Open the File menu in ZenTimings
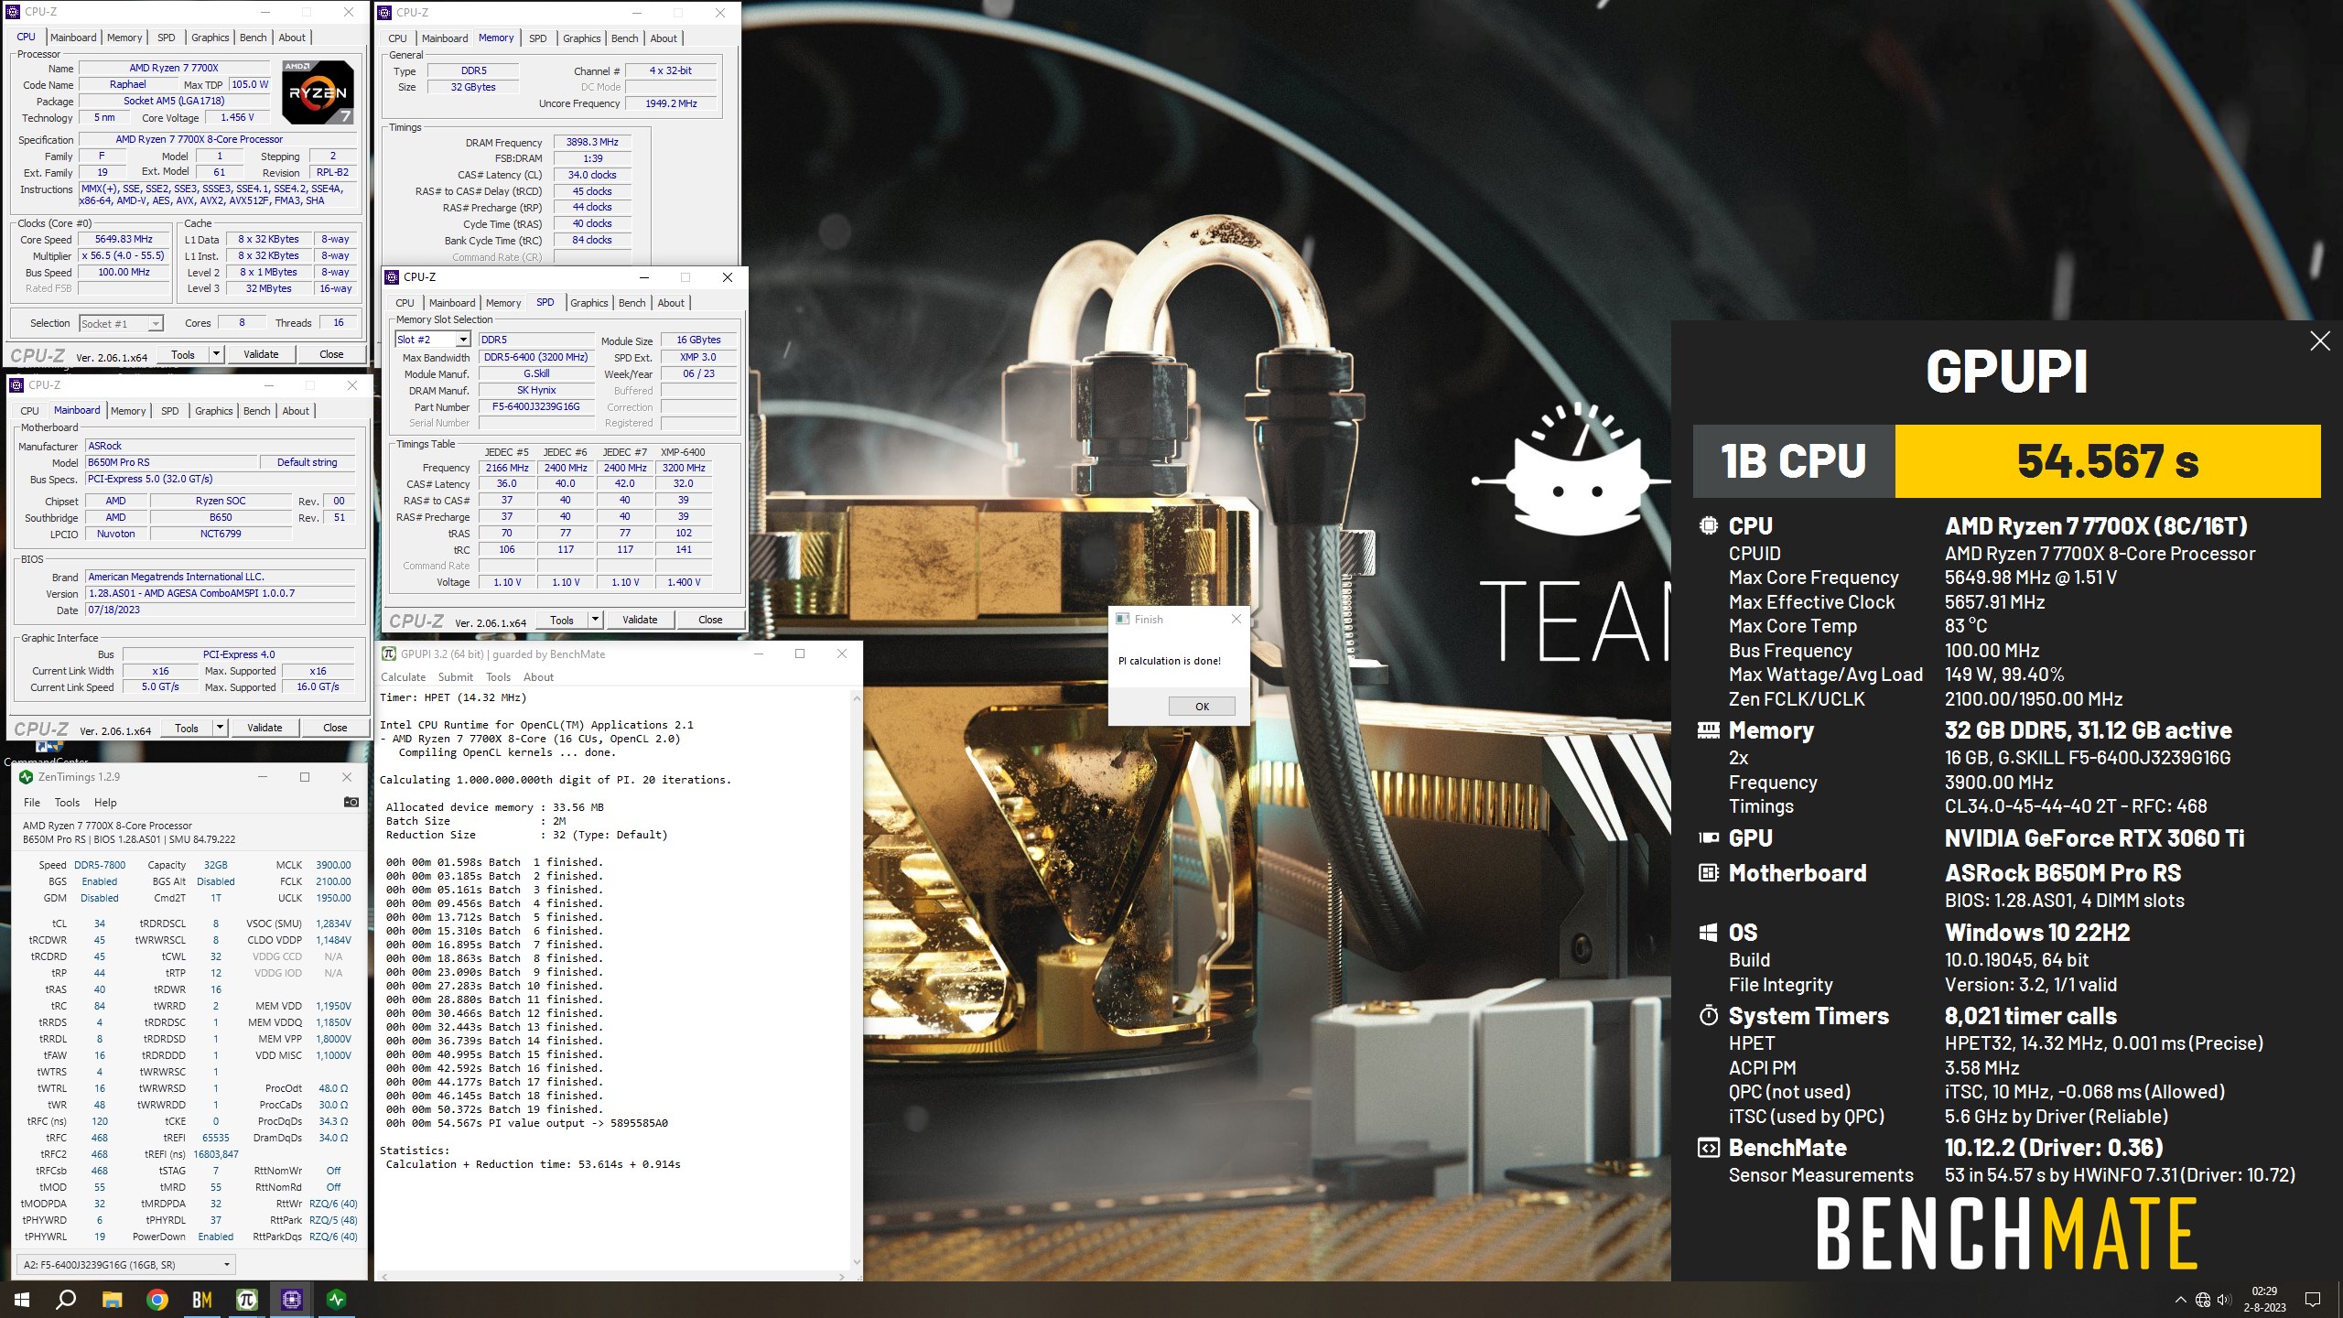 [32, 803]
